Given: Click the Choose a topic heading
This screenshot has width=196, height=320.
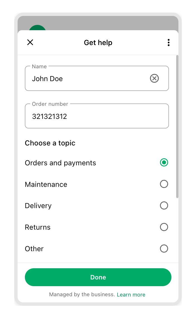Looking at the screenshot, I should pyautogui.click(x=50, y=143).
